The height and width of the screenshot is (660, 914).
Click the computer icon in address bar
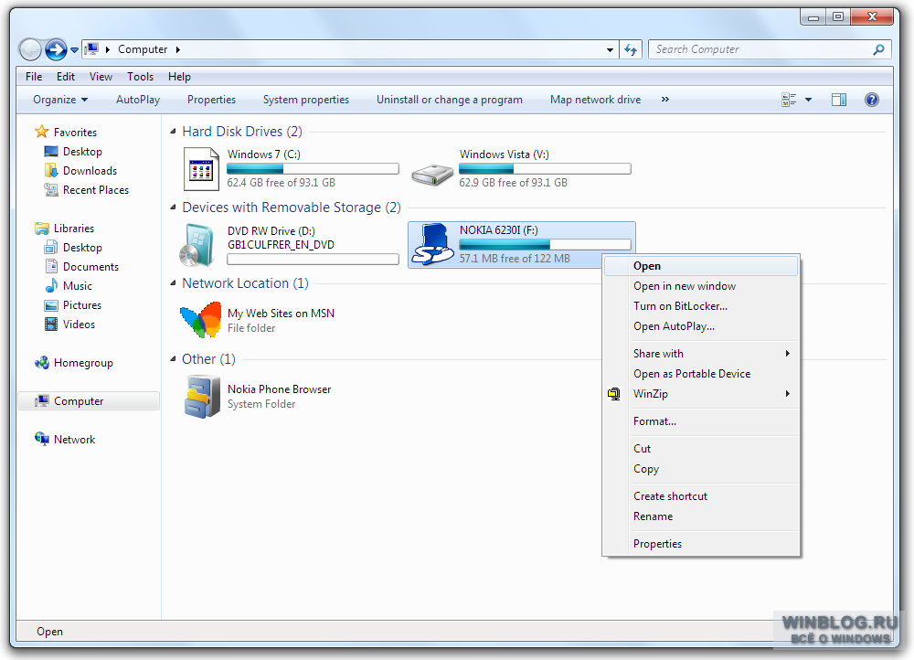[x=91, y=49]
